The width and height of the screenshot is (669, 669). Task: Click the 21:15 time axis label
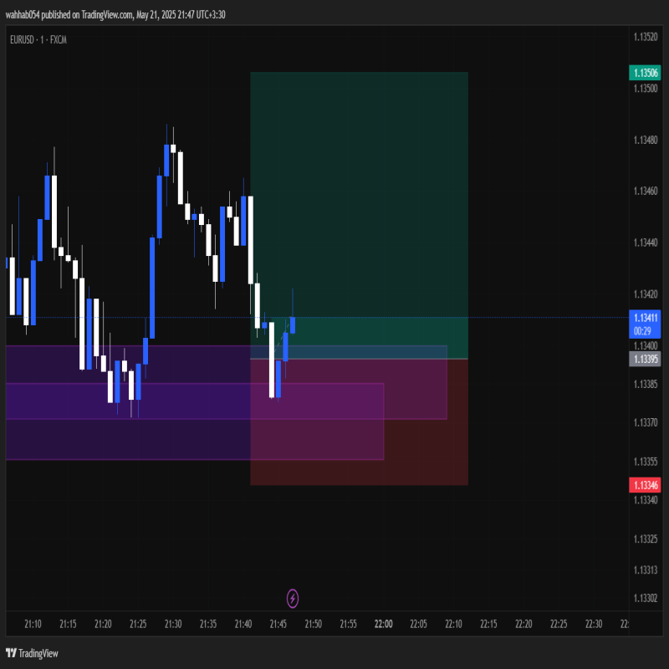68,624
